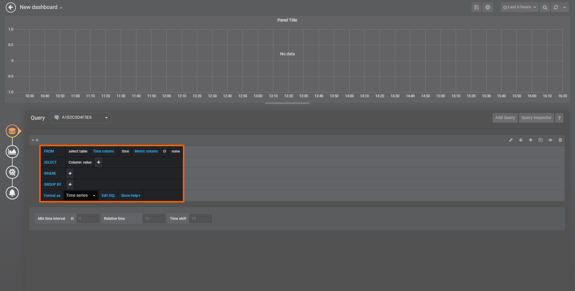This screenshot has height=291, width=575.
Task: Click the Add Query button
Action: coord(505,118)
